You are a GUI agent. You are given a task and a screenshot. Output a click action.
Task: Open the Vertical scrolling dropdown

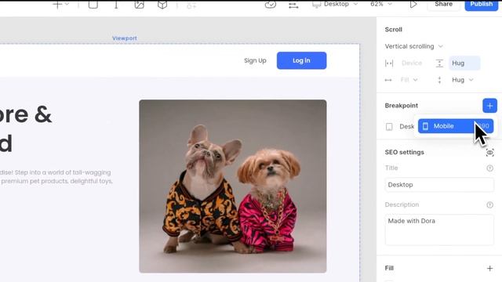(x=413, y=46)
